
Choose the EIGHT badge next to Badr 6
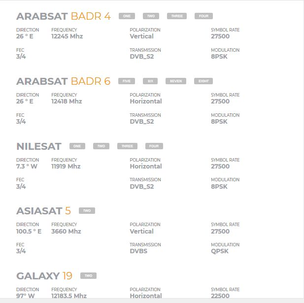point(203,81)
